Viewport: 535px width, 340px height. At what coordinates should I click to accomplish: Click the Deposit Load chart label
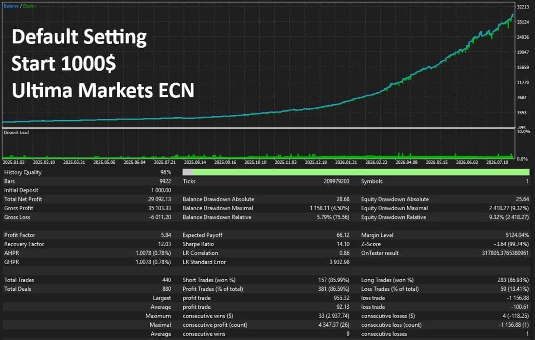point(17,132)
